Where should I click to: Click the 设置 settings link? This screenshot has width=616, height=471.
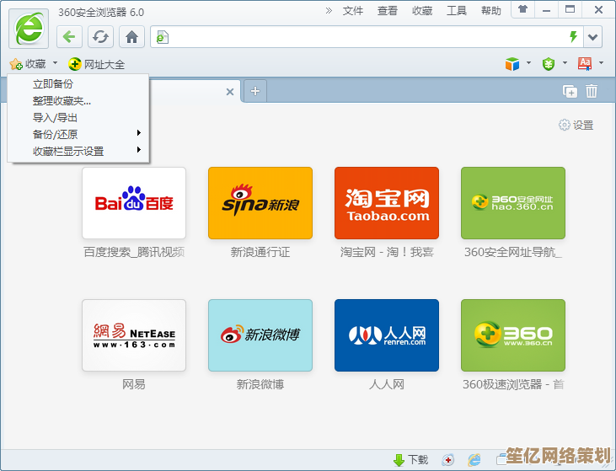(x=576, y=125)
